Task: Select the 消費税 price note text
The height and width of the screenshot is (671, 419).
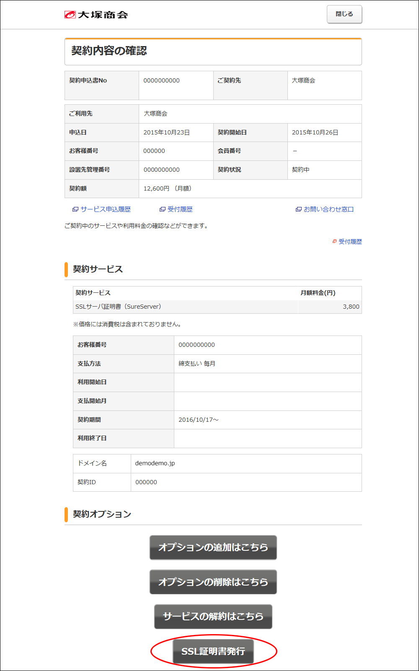Action: [x=127, y=324]
